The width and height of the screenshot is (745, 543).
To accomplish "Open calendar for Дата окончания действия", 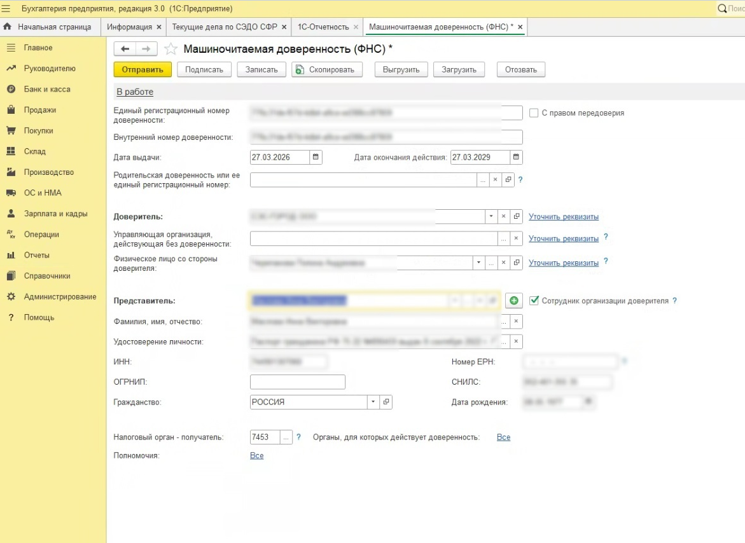I will pos(516,157).
